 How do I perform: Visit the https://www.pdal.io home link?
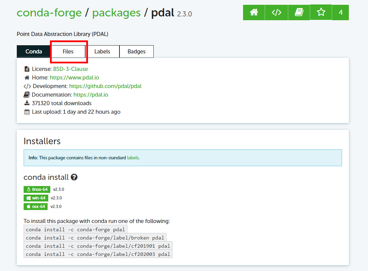pyautogui.click(x=75, y=77)
